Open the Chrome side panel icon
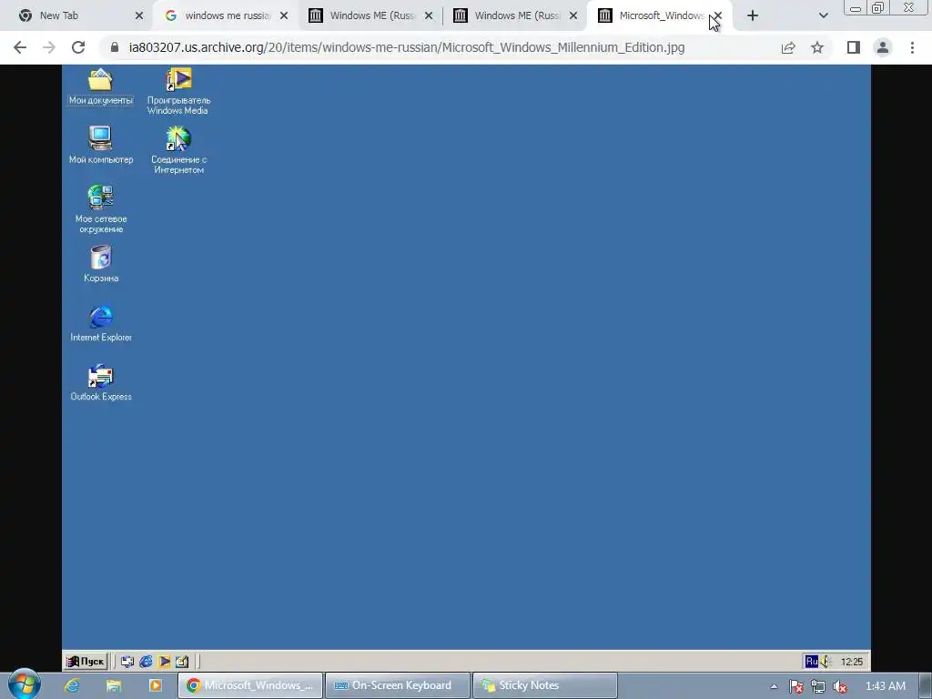Image resolution: width=932 pixels, height=699 pixels. coord(854,47)
